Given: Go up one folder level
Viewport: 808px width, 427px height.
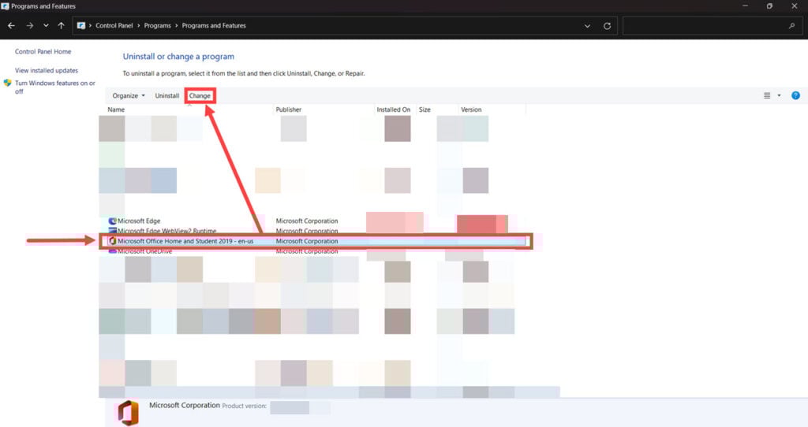Looking at the screenshot, I should click(x=62, y=26).
